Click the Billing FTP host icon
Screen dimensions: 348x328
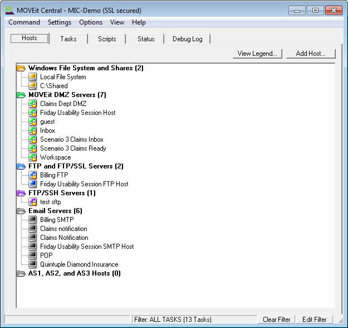[x=33, y=175]
